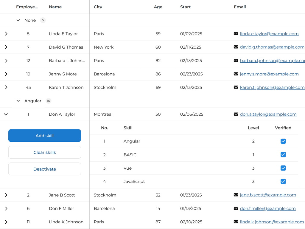Click the envelope icon on Don F Miller's row
This screenshot has width=305, height=229.
(236, 208)
